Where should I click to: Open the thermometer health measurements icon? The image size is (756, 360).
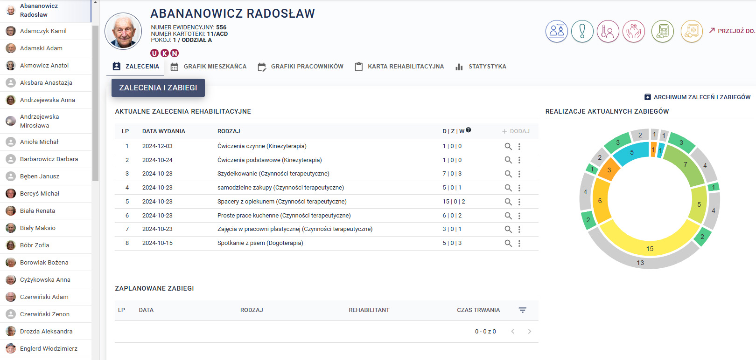coord(608,32)
